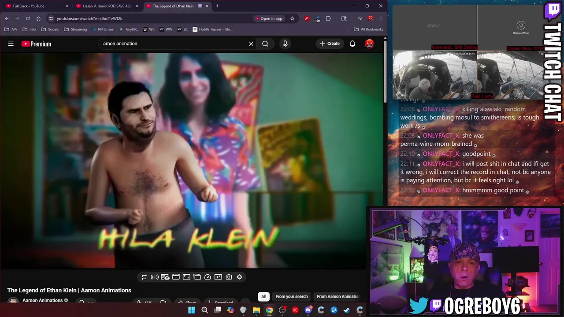
Task: Click the 'Open in app' button
Action: (269, 18)
